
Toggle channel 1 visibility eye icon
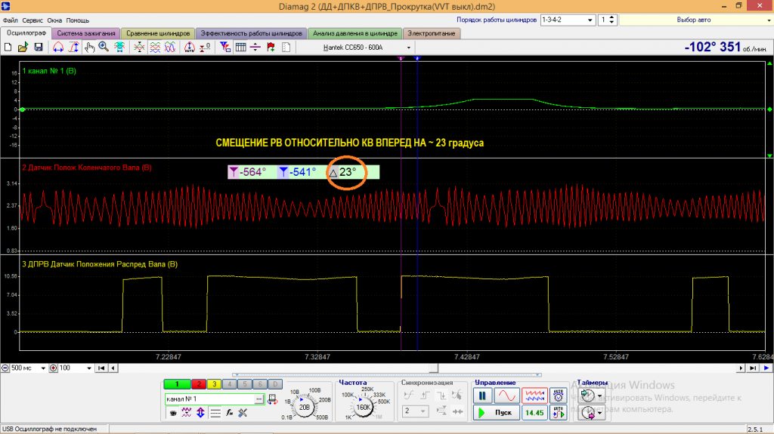point(173,413)
